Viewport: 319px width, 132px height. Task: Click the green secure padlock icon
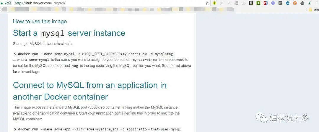(x=2, y=3)
